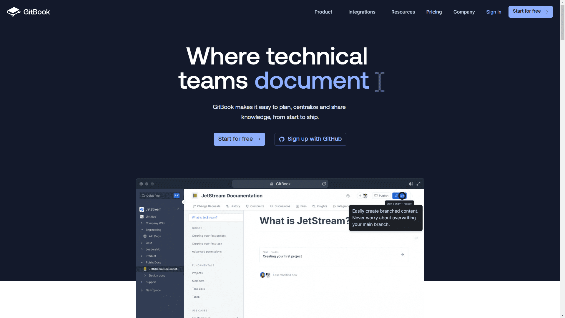Mute the demo video with the speaker icon
565x318 pixels.
click(x=411, y=184)
